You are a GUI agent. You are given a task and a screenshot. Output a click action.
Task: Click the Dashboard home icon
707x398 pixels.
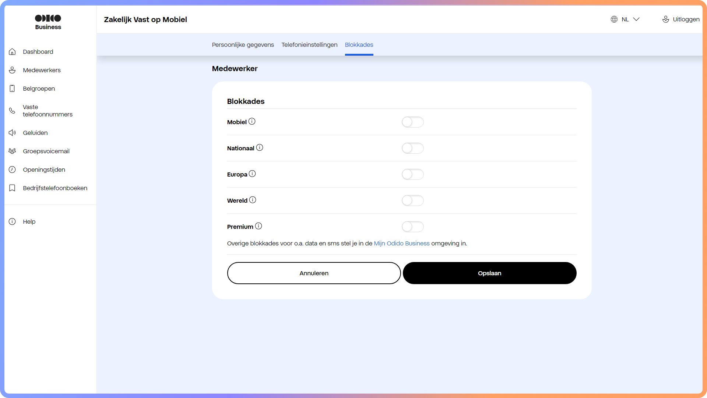12,52
